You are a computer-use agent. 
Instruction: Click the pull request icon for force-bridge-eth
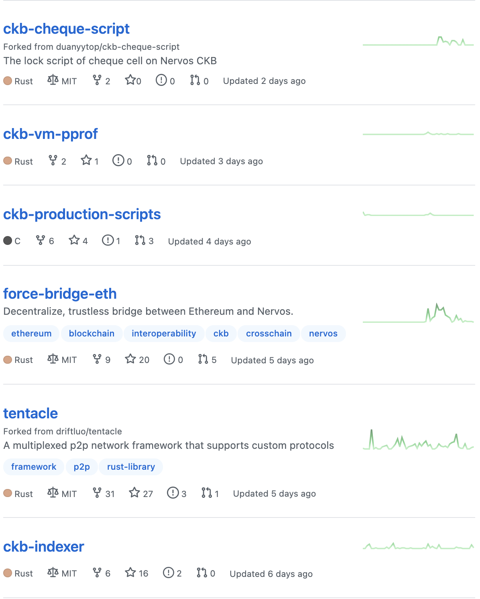pyautogui.click(x=203, y=359)
